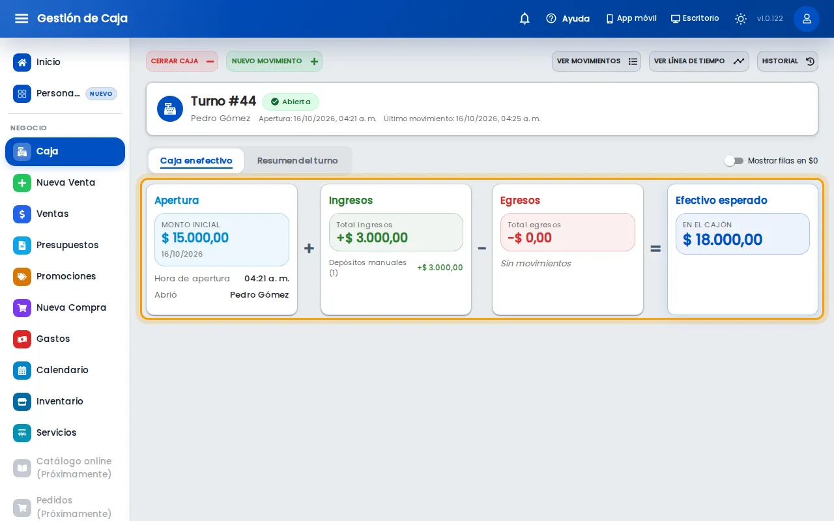Click the Total ingresos +$ 3.000,00 box
Viewport: 834px width, 521px height.
(x=396, y=232)
